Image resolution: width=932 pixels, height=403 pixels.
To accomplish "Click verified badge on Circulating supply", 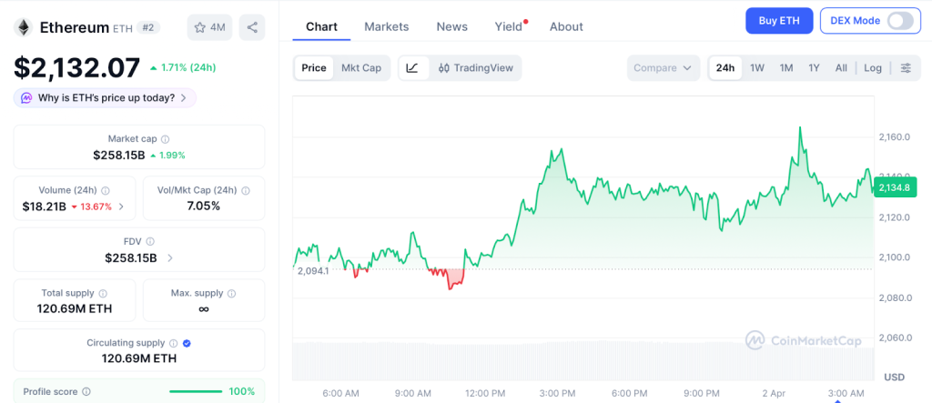I will [187, 343].
